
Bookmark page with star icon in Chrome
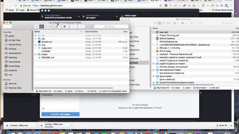coord(160,6)
